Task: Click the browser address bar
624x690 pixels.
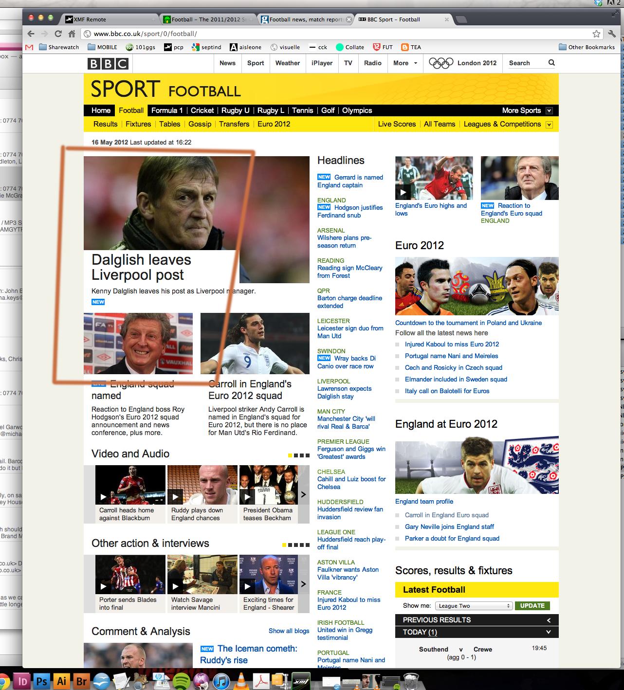Action: point(336,34)
